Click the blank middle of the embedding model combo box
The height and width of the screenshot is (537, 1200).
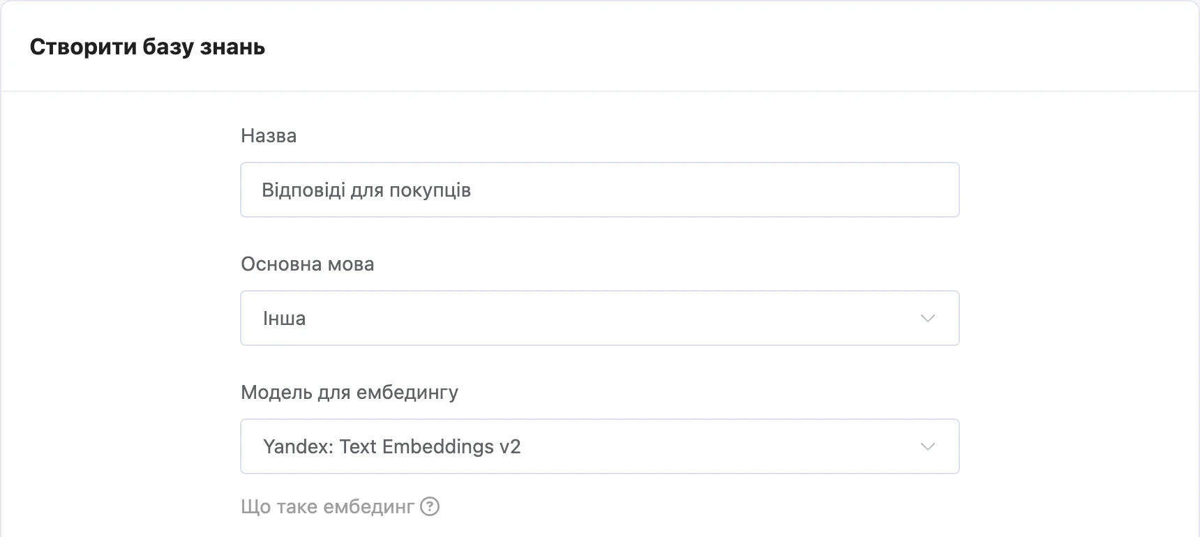719,446
